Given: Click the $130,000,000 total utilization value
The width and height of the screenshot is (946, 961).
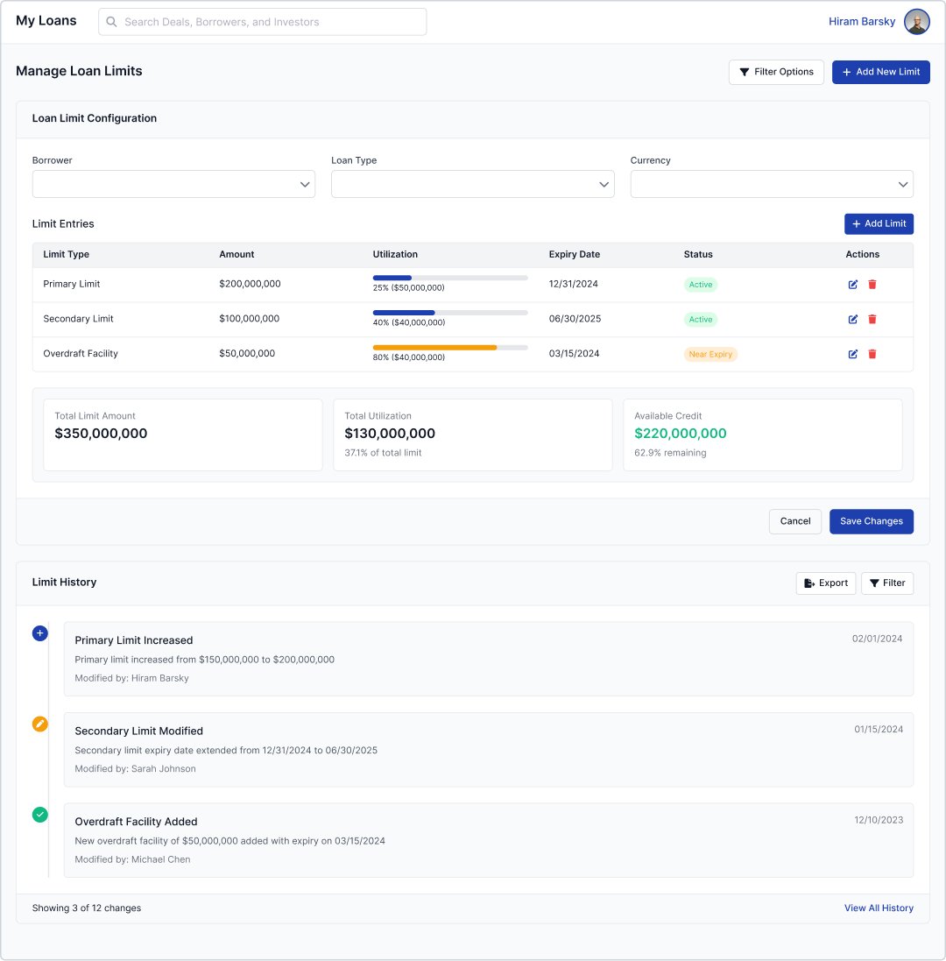Looking at the screenshot, I should point(390,434).
